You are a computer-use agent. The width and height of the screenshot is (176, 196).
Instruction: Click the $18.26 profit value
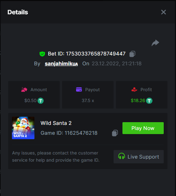coord(138,101)
